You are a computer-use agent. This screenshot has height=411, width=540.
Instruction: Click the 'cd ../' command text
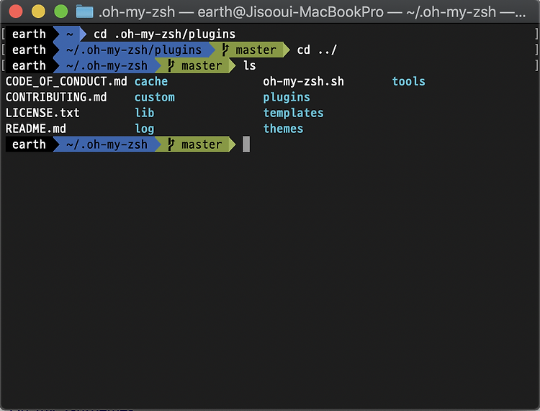point(317,50)
